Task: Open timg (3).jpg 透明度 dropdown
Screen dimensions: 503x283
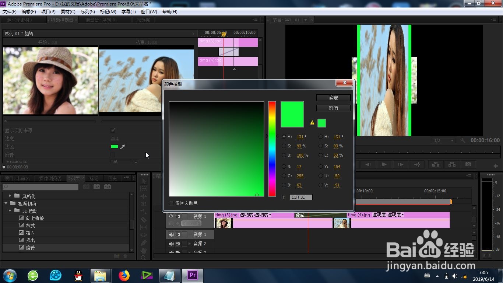Action: click(256, 215)
